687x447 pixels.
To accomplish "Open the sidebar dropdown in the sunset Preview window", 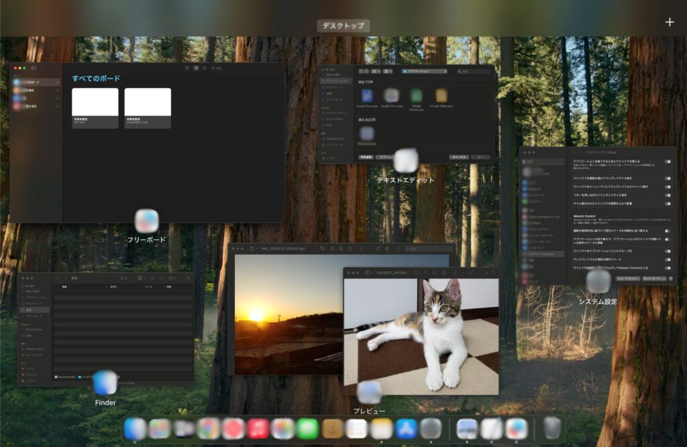I will coord(253,248).
